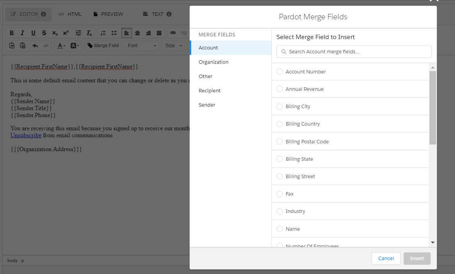This screenshot has width=455, height=274.
Task: Click the paste from Word icon
Action: 23,46
